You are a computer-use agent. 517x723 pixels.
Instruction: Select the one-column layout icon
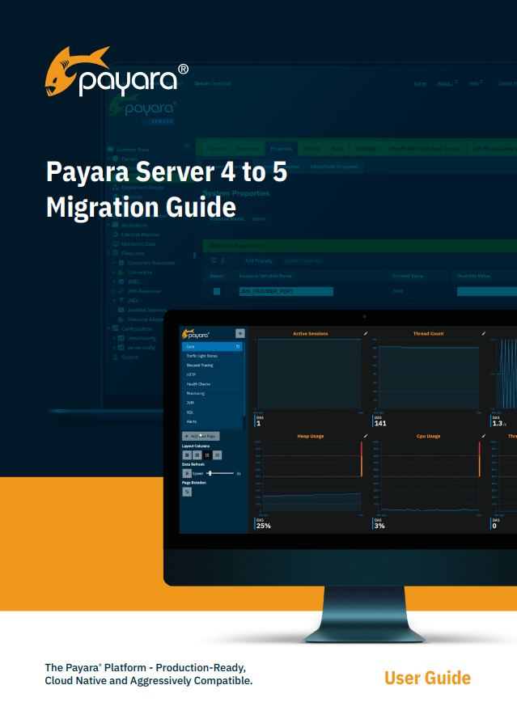[x=187, y=455]
